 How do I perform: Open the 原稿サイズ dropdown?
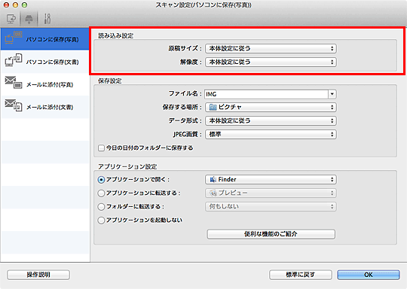[x=271, y=48]
